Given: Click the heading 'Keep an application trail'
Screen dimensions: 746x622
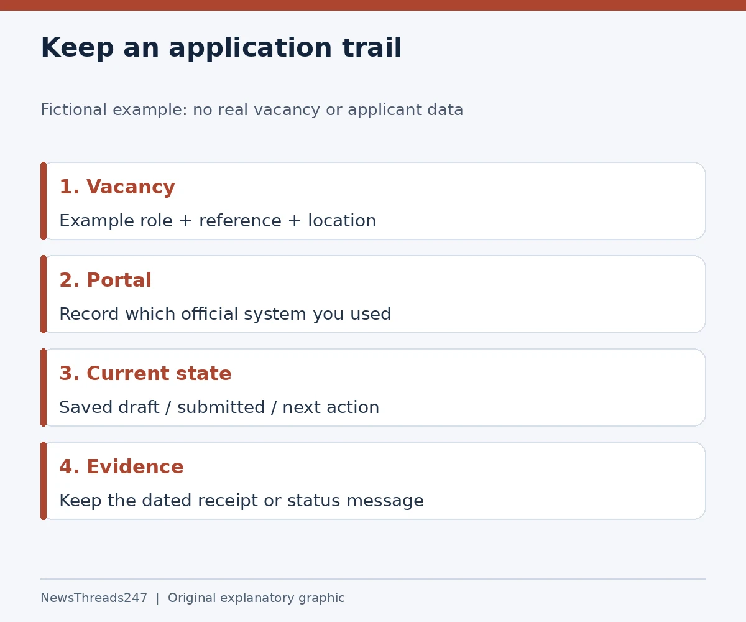Looking at the screenshot, I should pyautogui.click(x=221, y=49).
